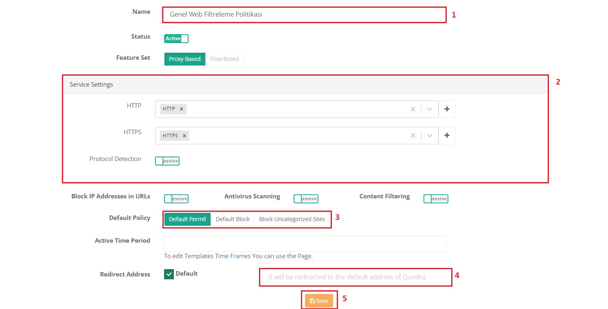Image resolution: width=608 pixels, height=309 pixels.
Task: Select Proxy Based feature set
Action: pos(184,59)
